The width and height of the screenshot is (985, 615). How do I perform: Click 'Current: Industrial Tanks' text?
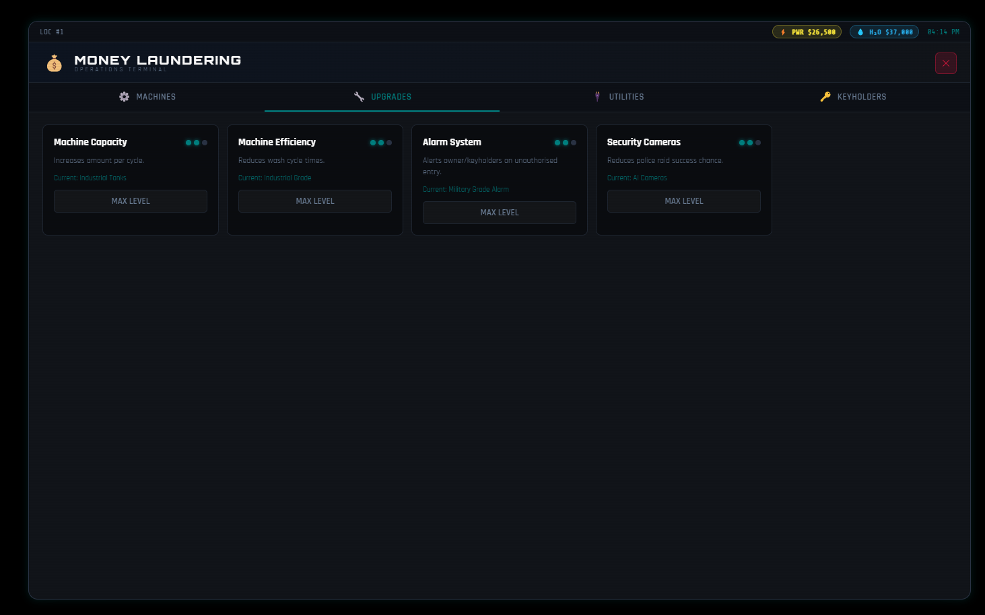pos(90,178)
